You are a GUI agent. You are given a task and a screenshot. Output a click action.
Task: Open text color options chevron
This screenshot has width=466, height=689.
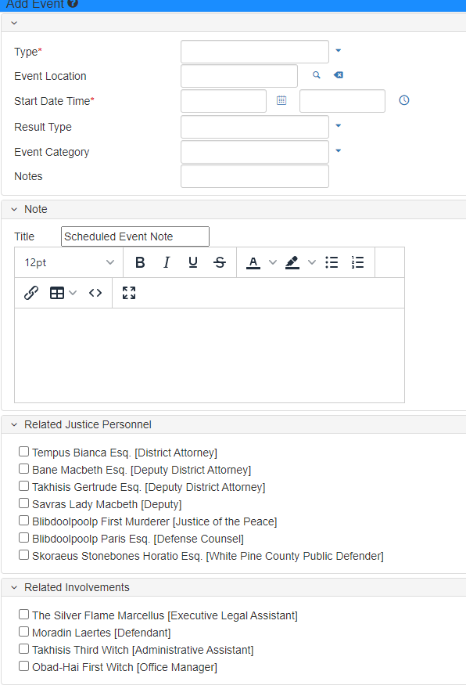pyautogui.click(x=273, y=262)
